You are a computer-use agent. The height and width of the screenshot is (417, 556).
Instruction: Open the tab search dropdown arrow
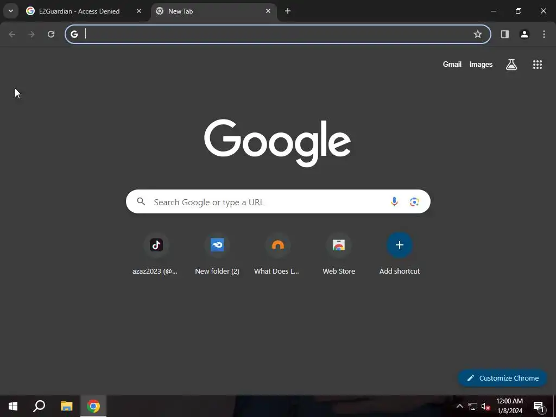click(x=11, y=11)
